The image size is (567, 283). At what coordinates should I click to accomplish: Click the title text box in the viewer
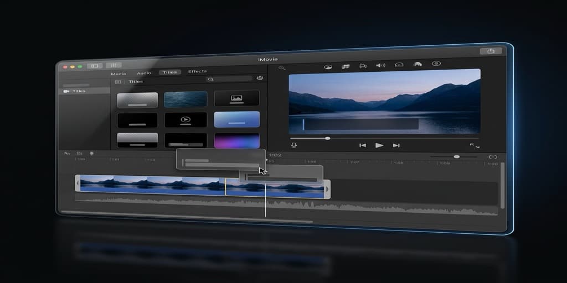pos(360,124)
